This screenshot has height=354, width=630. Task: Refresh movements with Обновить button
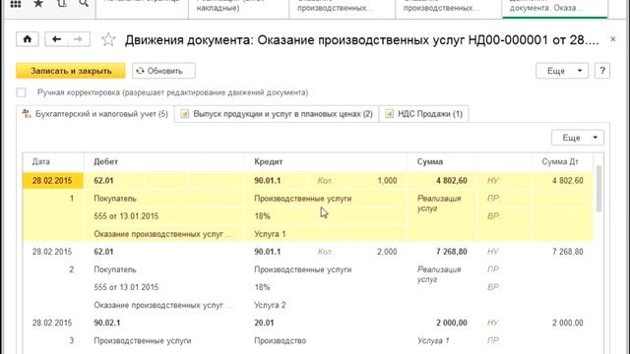tap(164, 71)
